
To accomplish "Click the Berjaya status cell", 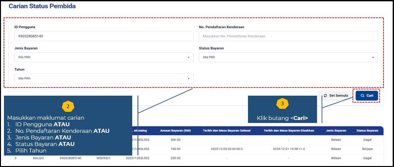I will [x=367, y=149].
